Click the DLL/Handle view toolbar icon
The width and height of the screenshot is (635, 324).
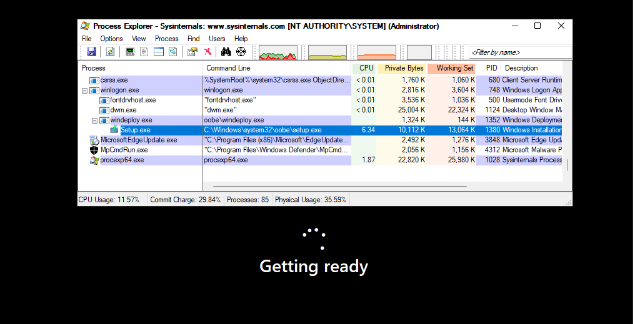[x=173, y=52]
